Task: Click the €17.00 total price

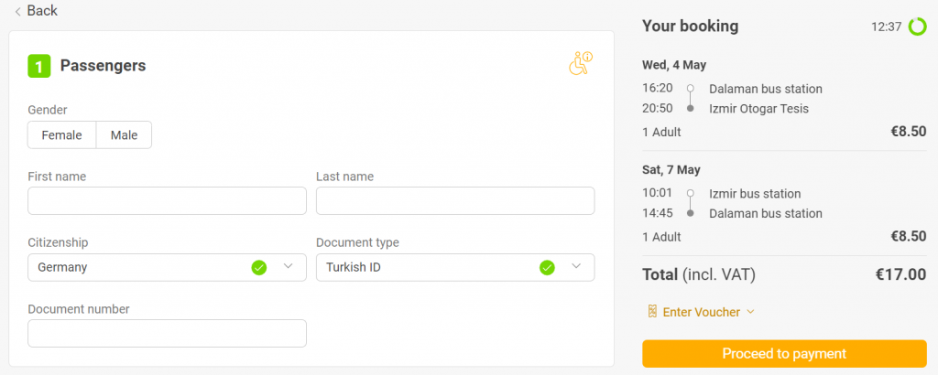Action: 901,274
